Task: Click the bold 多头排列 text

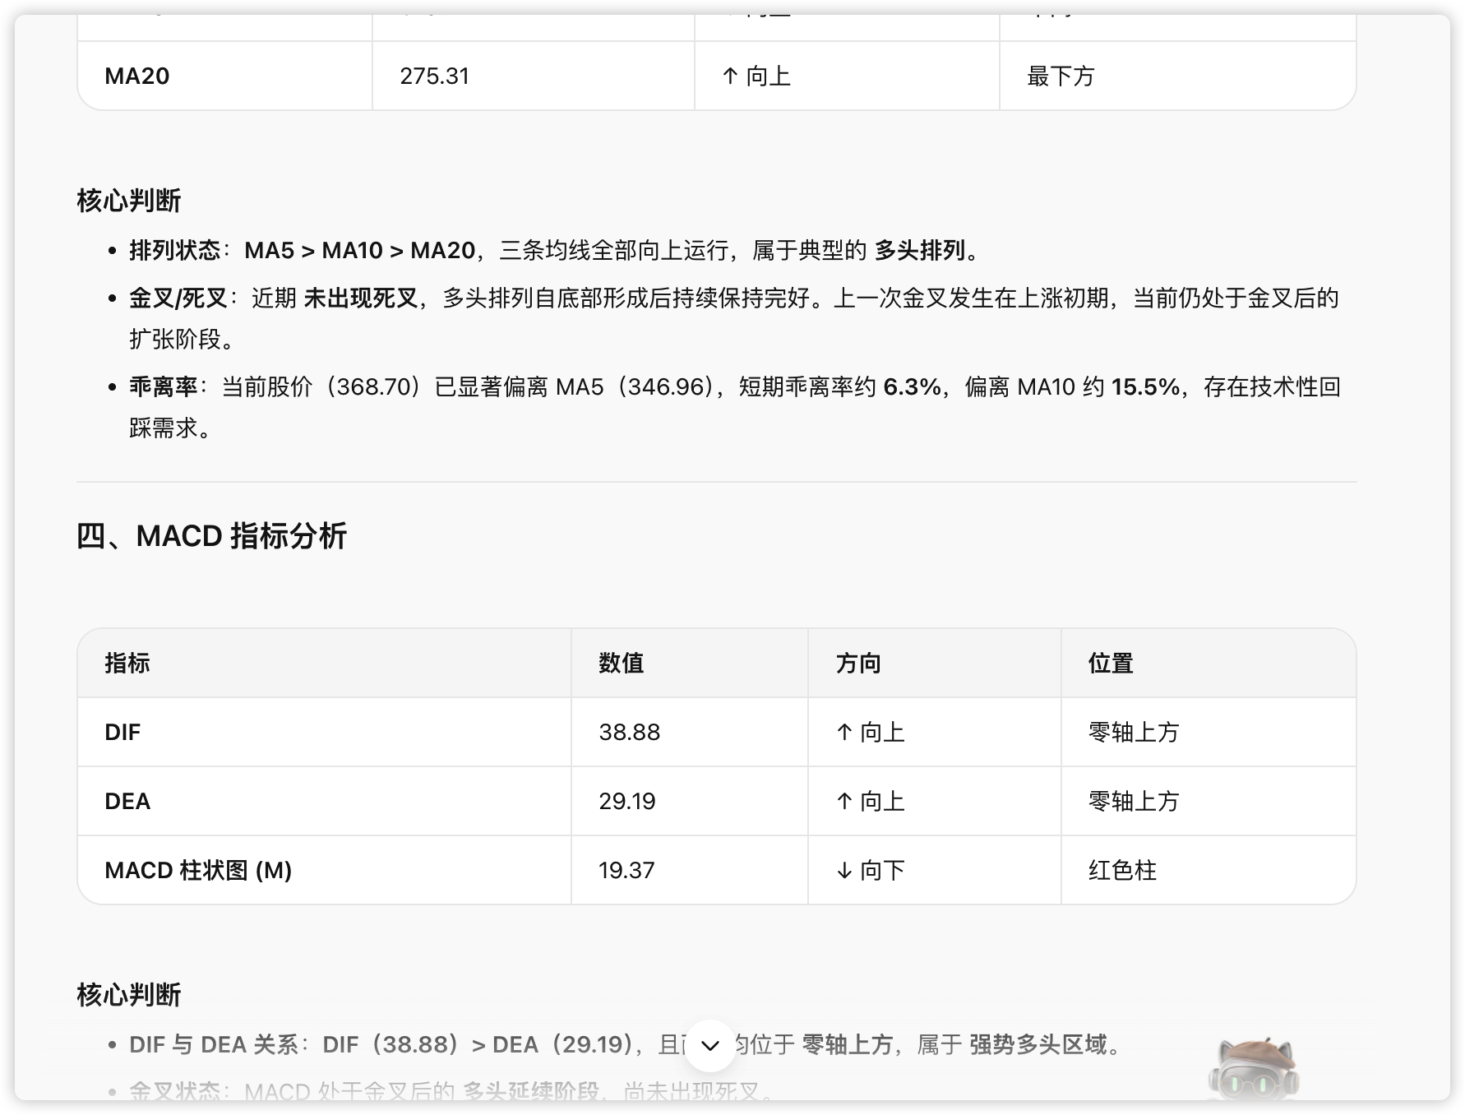Action: [x=919, y=250]
